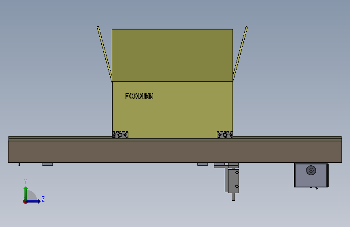Click the brown conveyor side frame

(175, 152)
